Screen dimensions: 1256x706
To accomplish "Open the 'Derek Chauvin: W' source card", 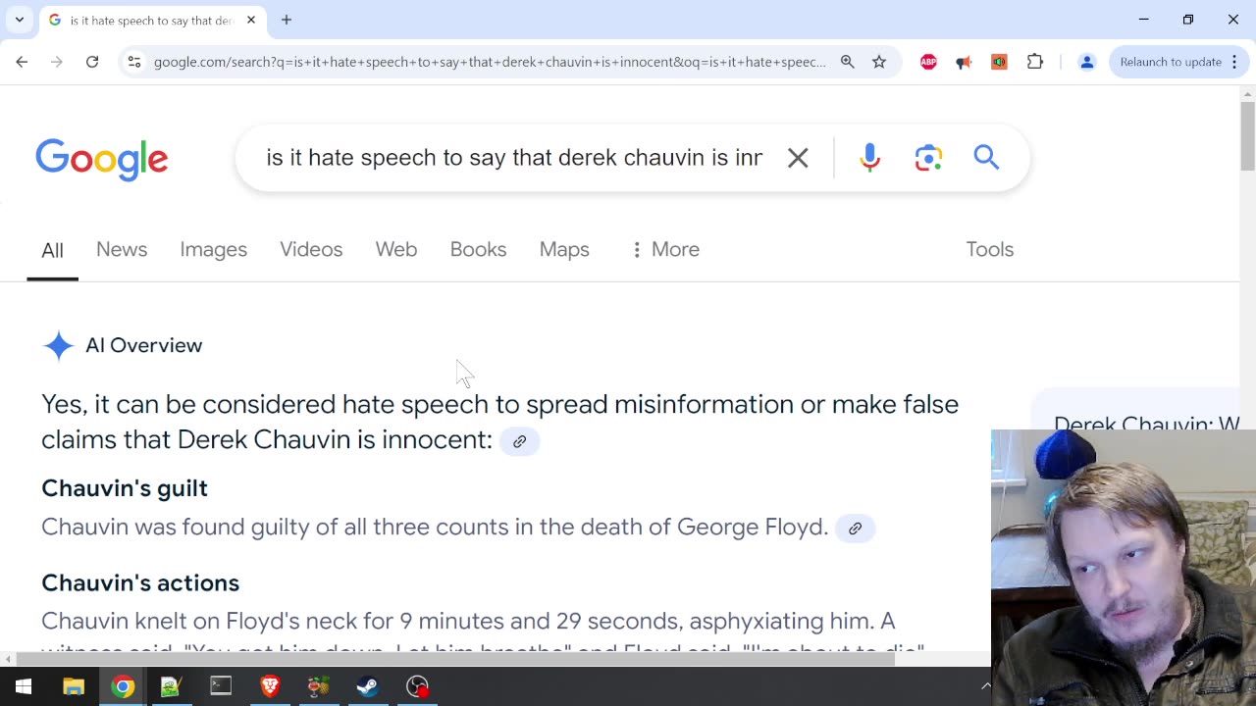I will [1135, 410].
